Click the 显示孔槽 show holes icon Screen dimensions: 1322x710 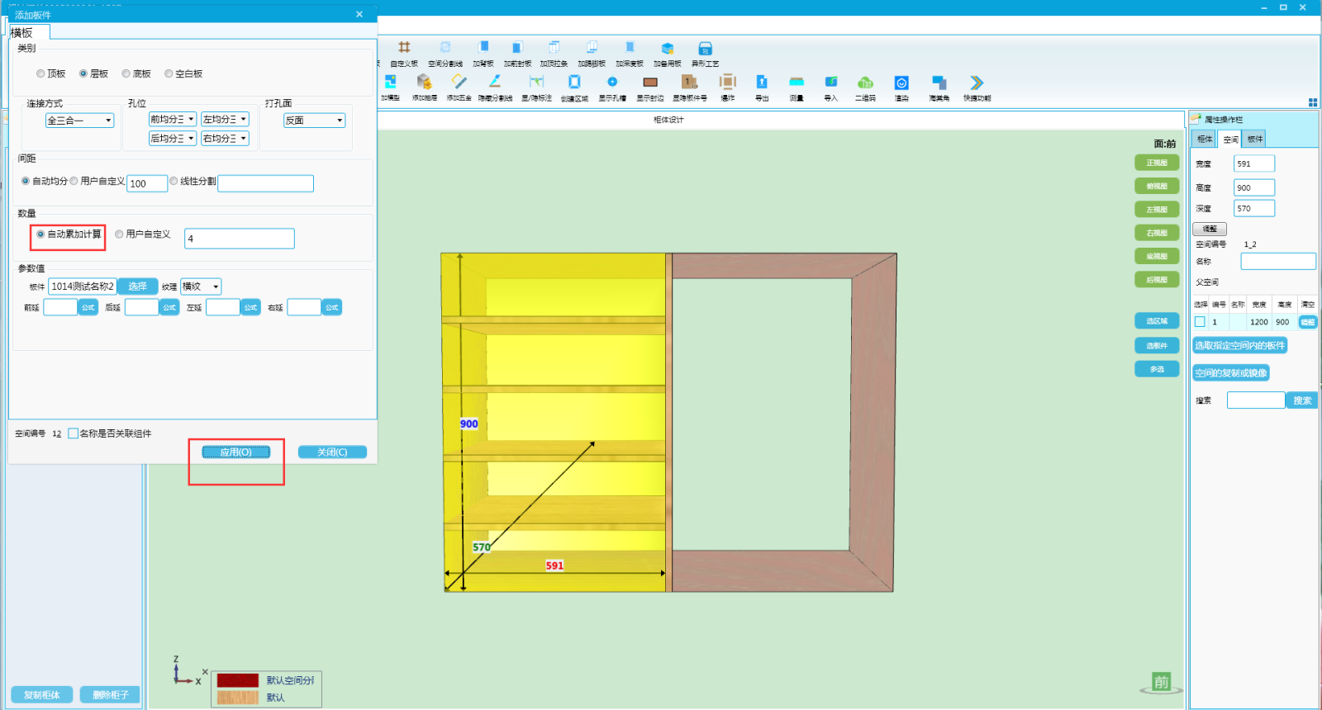[x=612, y=83]
